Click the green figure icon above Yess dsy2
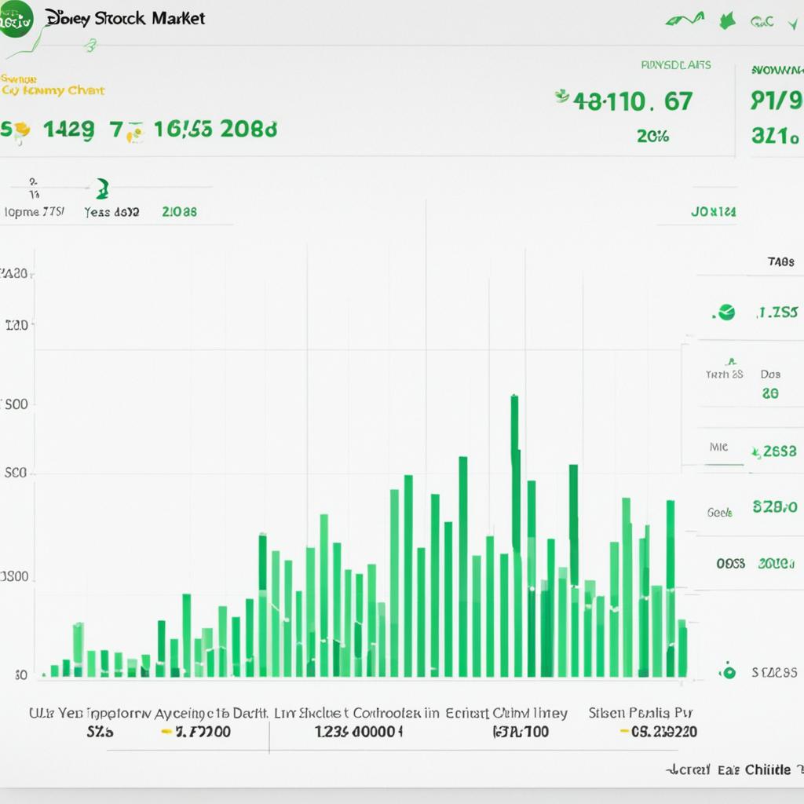 [103, 188]
